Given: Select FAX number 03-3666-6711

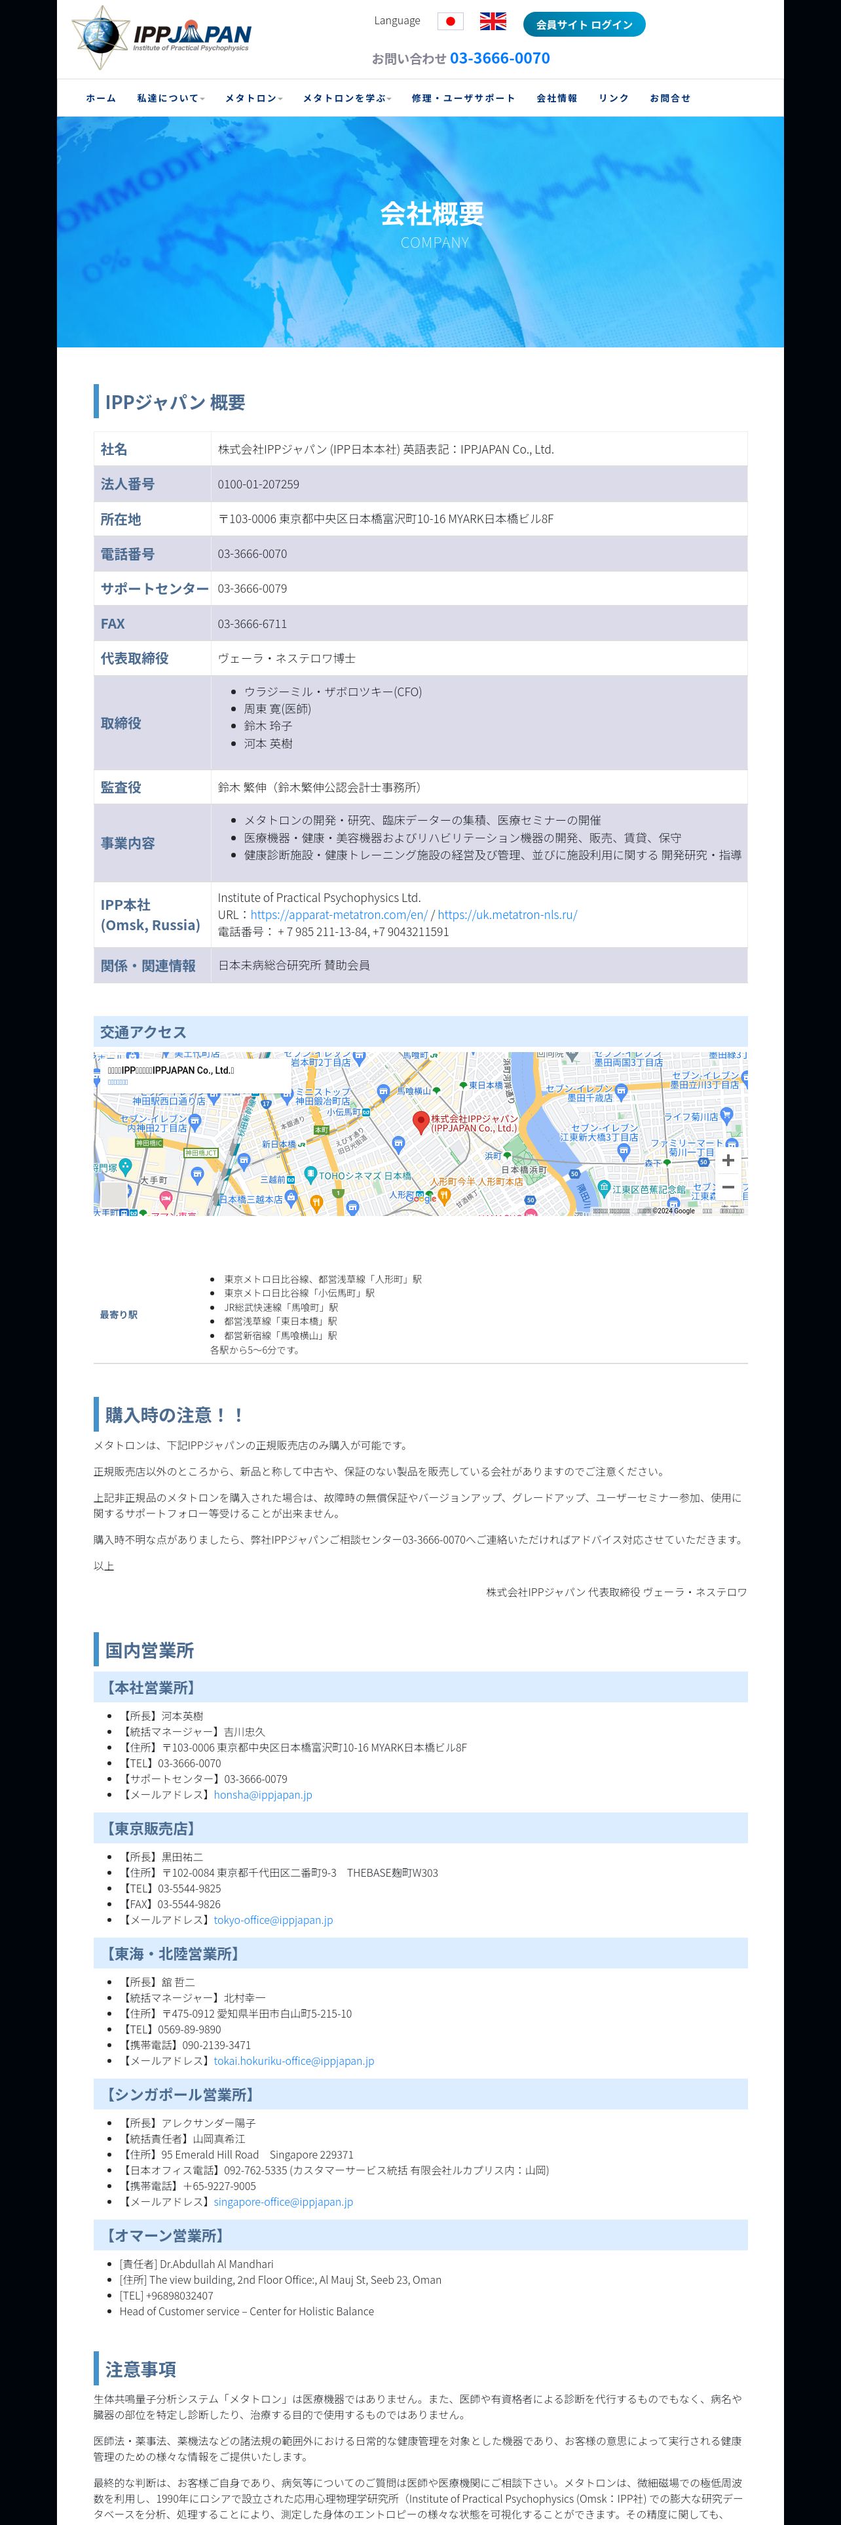Looking at the screenshot, I should pyautogui.click(x=253, y=623).
